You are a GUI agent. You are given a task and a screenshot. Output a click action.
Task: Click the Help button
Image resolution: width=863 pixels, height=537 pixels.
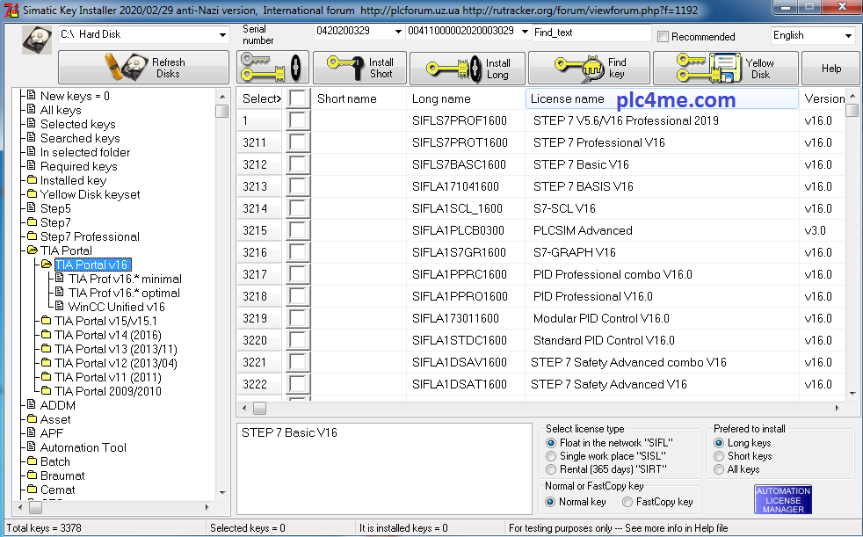pos(830,68)
